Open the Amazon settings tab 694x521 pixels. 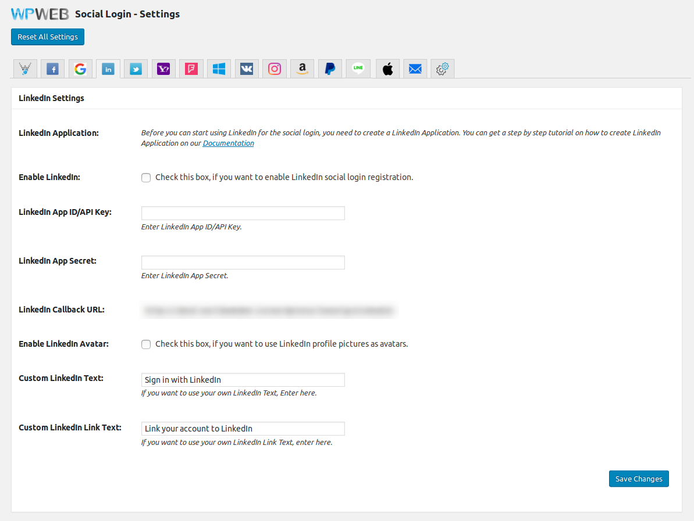pos(302,69)
